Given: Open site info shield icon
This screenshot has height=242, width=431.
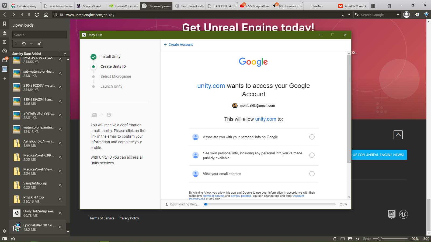Looking at the screenshot, I should tap(55, 15).
